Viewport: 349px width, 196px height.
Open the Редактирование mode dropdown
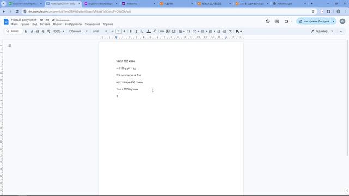click(x=322, y=32)
